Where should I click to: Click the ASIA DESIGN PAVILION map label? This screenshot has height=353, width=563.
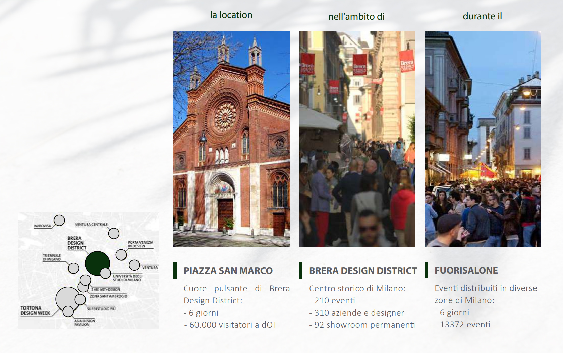tap(85, 323)
